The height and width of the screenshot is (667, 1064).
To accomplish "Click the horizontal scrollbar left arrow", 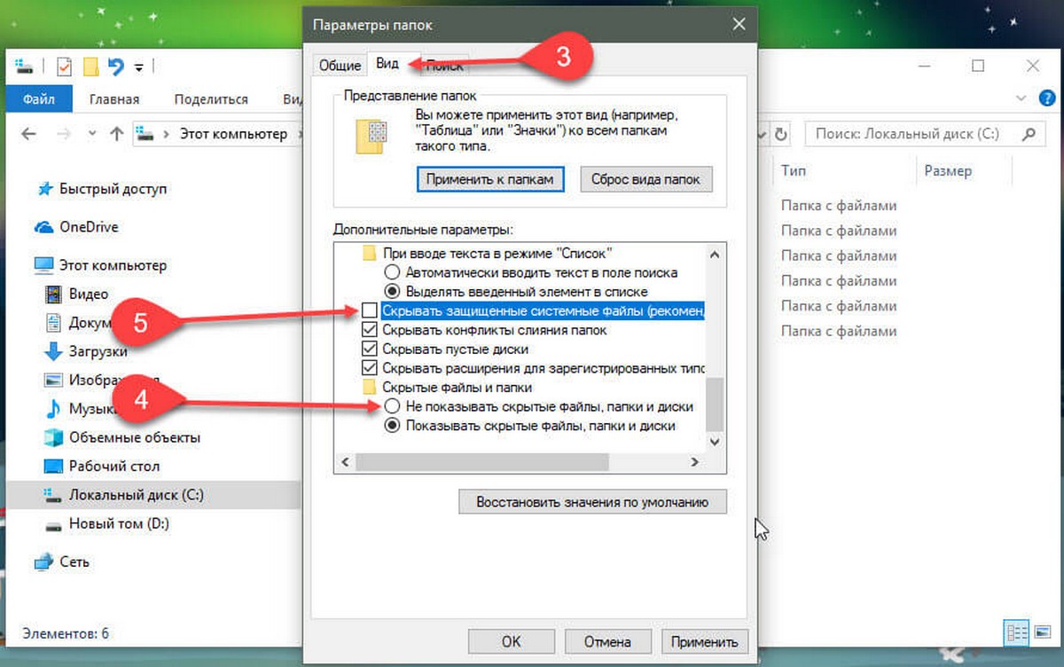I will point(347,462).
